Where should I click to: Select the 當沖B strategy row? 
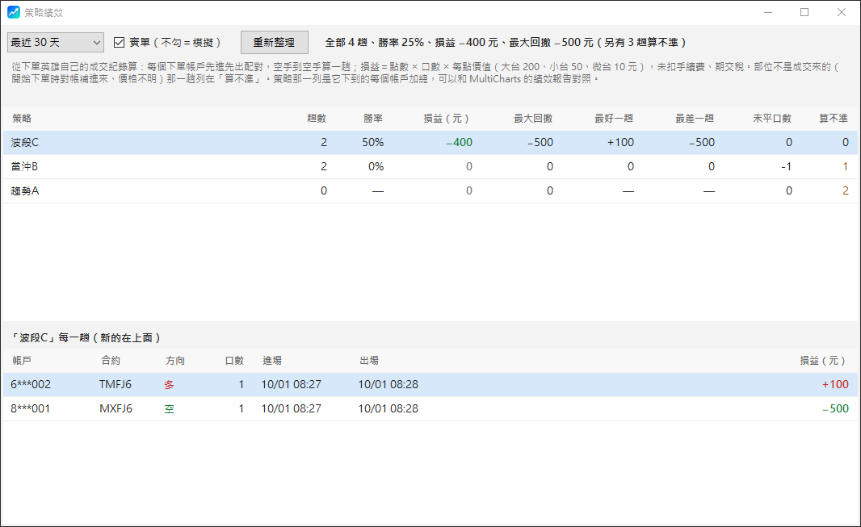(x=430, y=167)
